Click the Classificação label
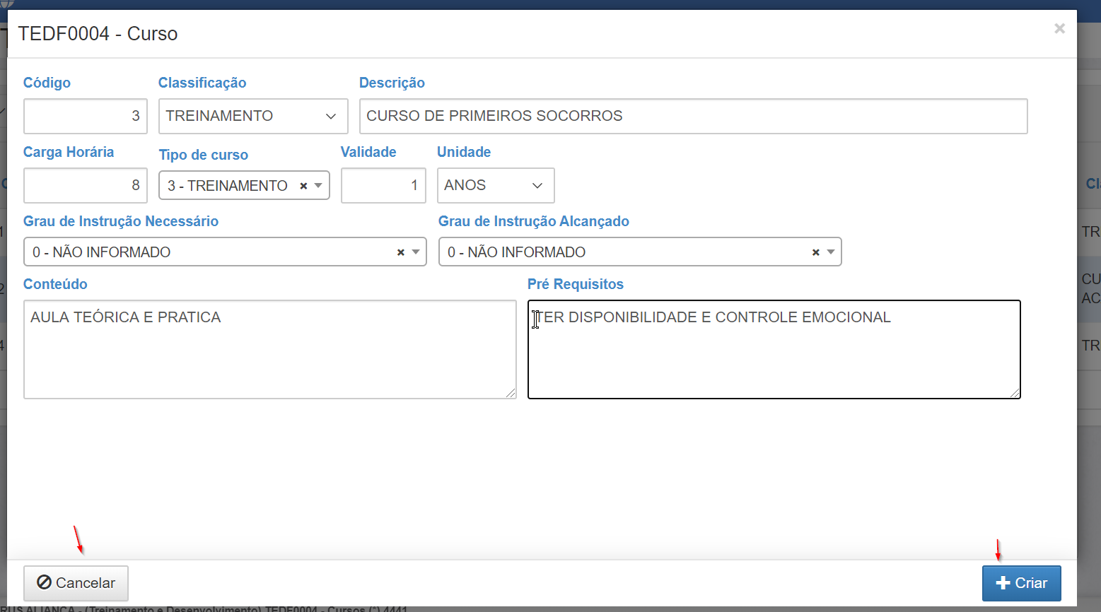 click(x=202, y=83)
